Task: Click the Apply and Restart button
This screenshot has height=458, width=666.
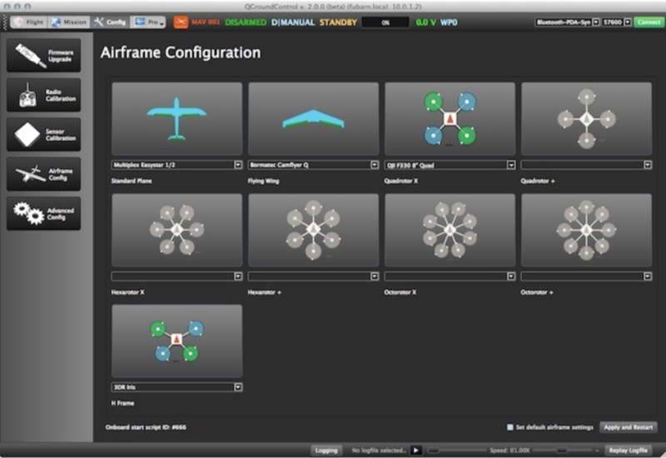Action: click(629, 427)
